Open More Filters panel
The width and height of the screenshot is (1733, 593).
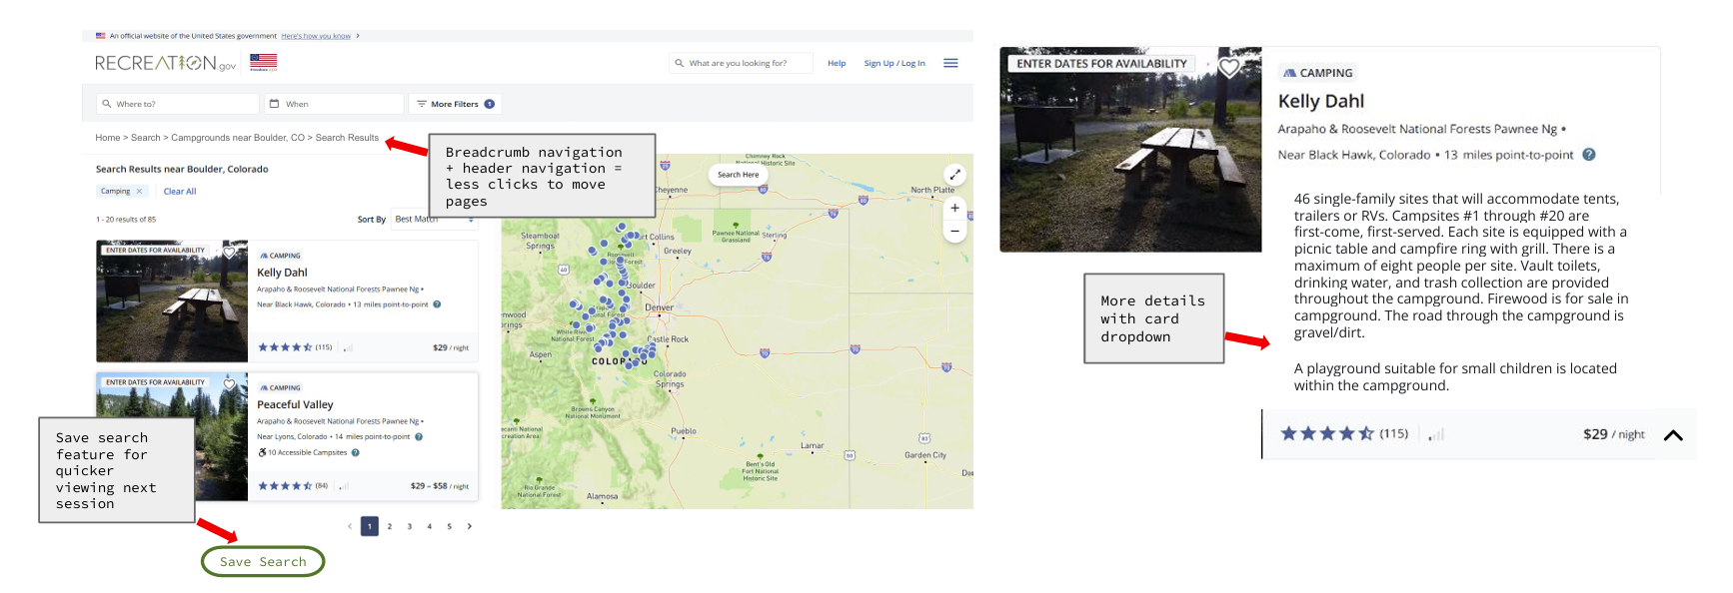(455, 104)
